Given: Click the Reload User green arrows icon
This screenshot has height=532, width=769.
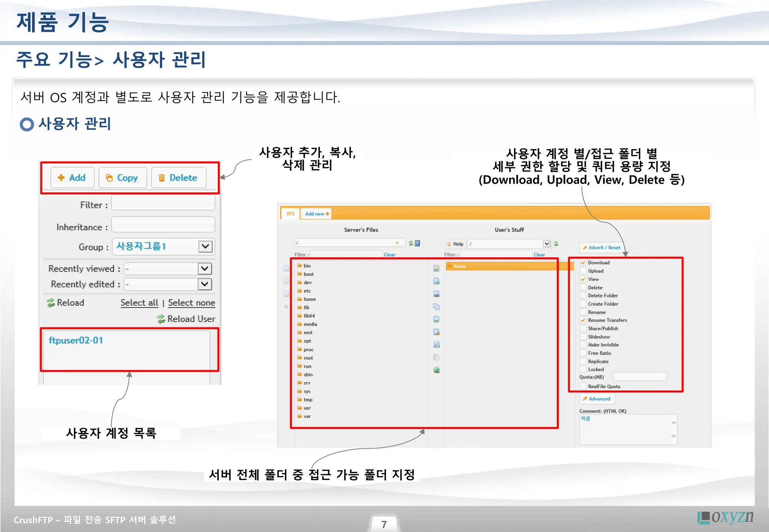Looking at the screenshot, I should click(161, 319).
